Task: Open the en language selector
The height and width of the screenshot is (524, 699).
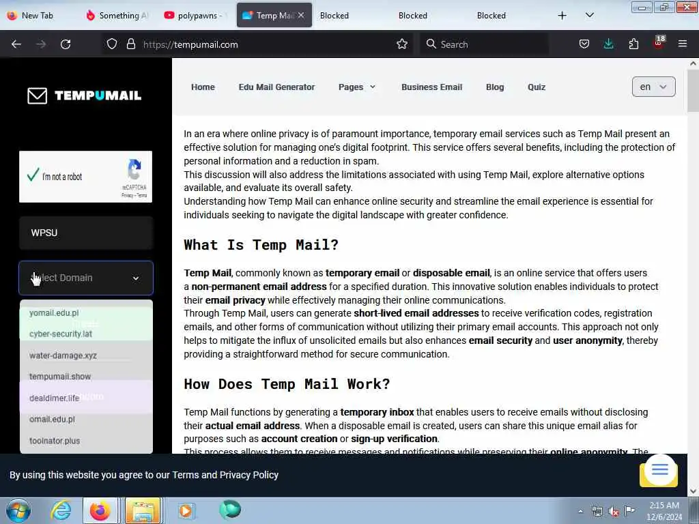Action: (x=653, y=87)
